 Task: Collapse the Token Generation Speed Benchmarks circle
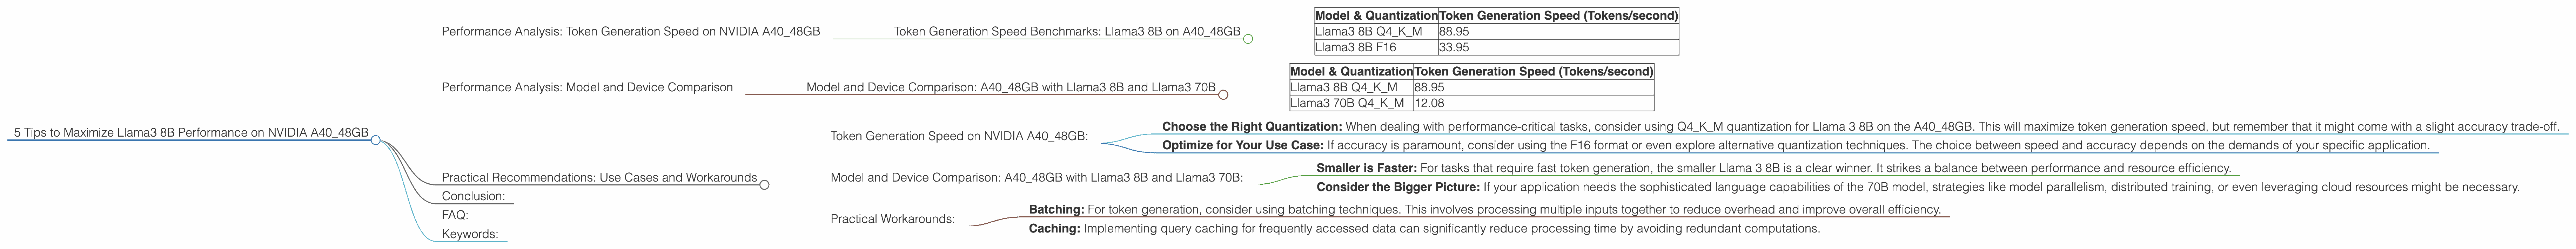tap(1248, 39)
